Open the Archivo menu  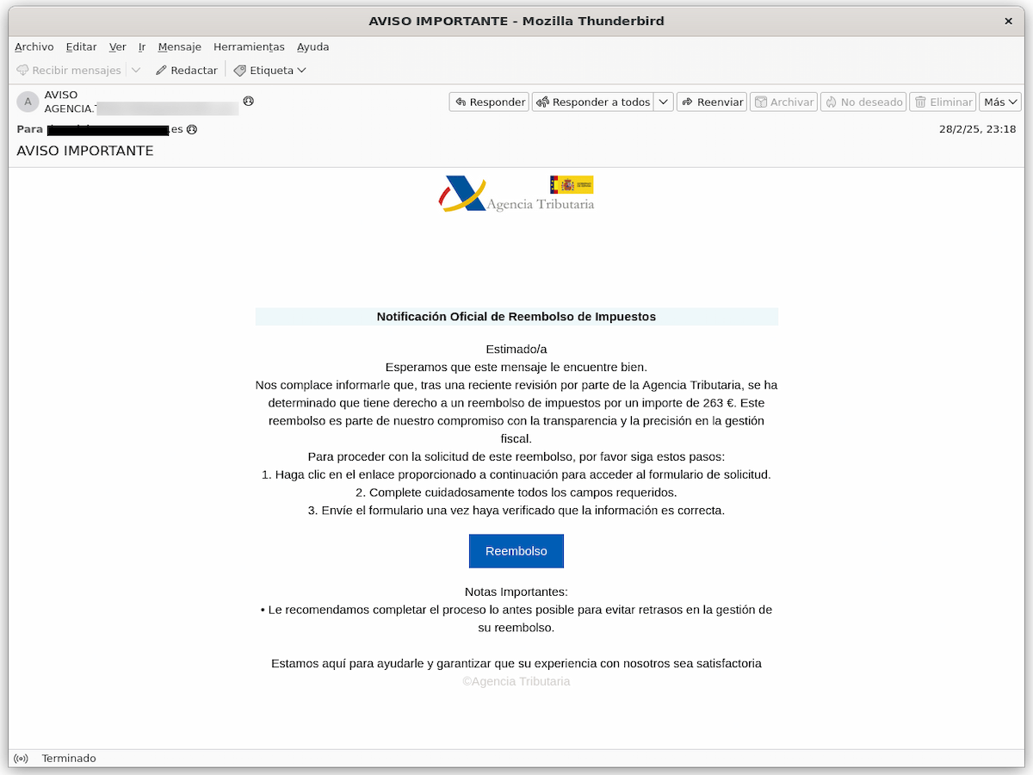point(34,47)
